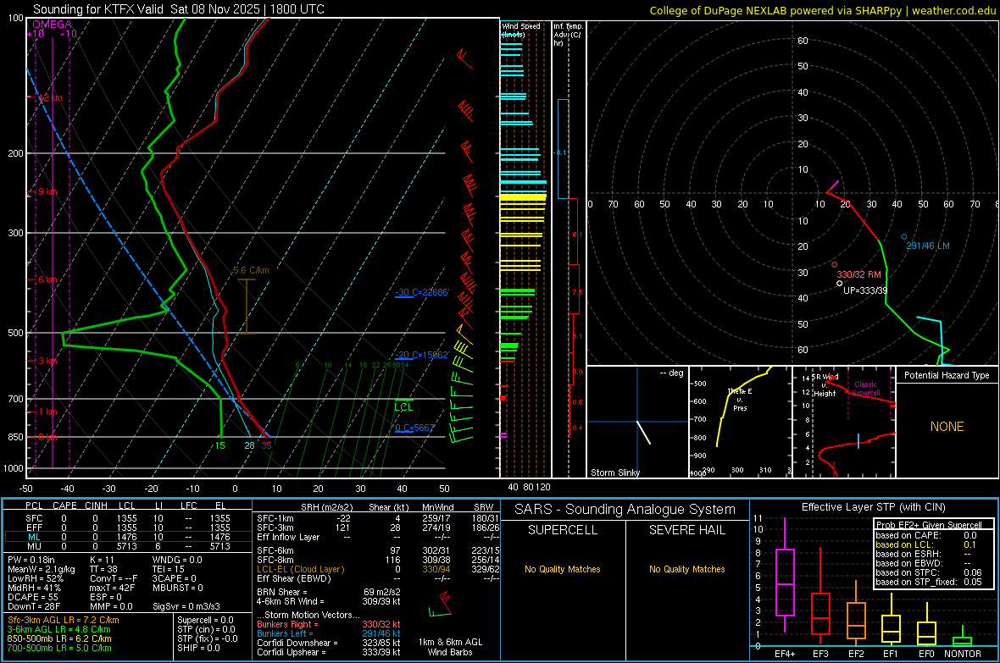This screenshot has width=1000, height=663.
Task: Click the OMEGA label on the skew-T
Action: pos(53,25)
